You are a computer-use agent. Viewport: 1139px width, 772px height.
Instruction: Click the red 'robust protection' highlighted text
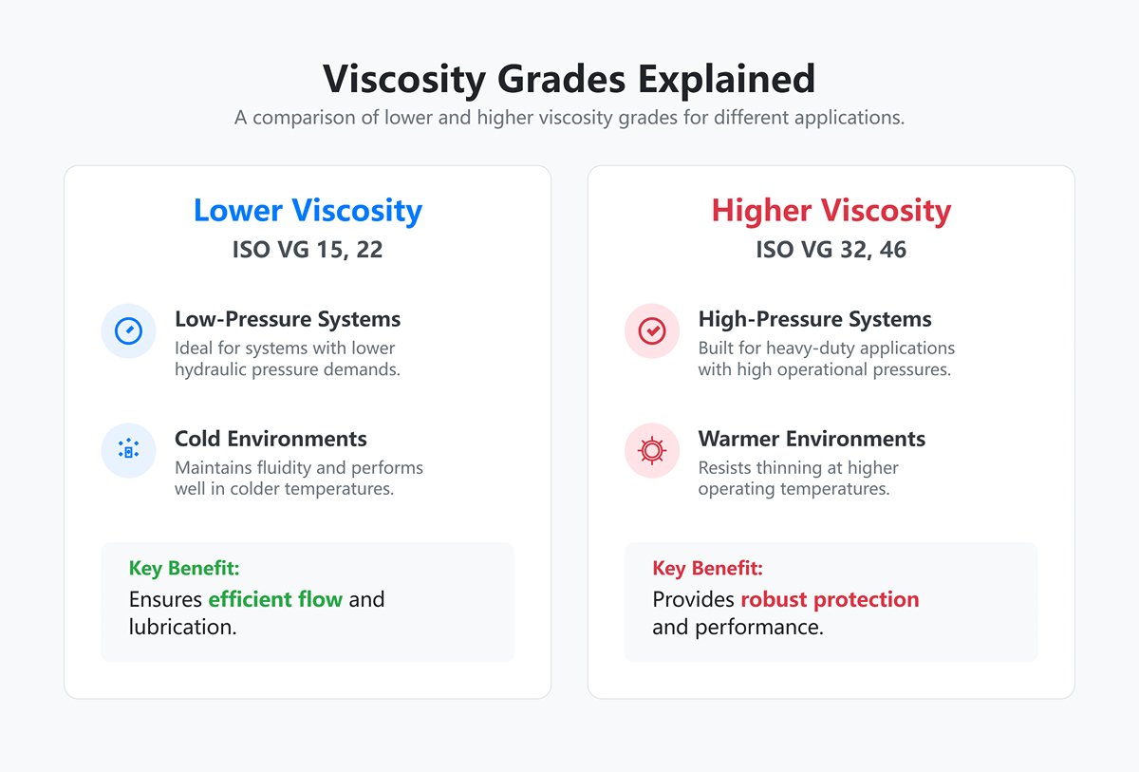pyautogui.click(x=830, y=599)
